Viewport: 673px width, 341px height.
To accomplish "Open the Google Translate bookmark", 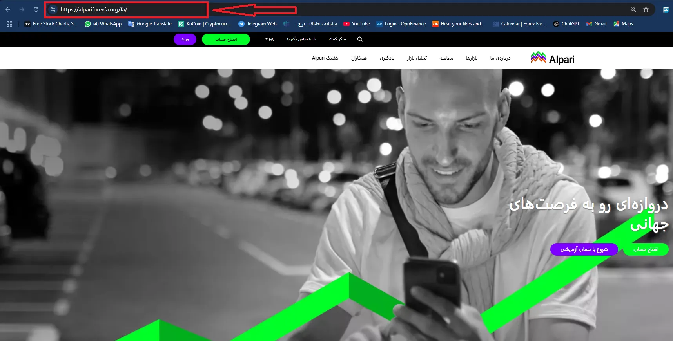I will [150, 24].
